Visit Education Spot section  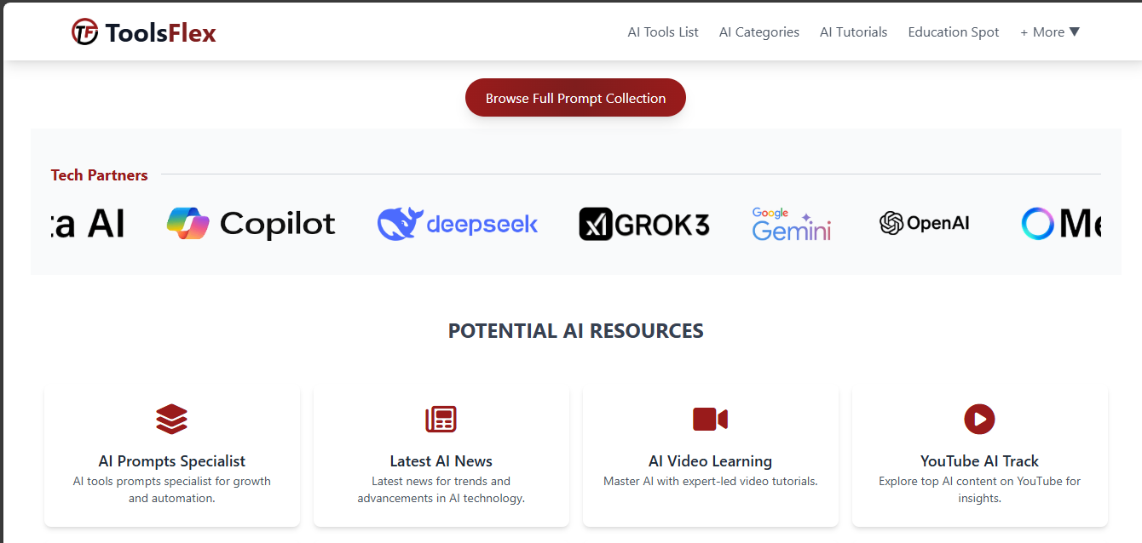click(x=954, y=32)
